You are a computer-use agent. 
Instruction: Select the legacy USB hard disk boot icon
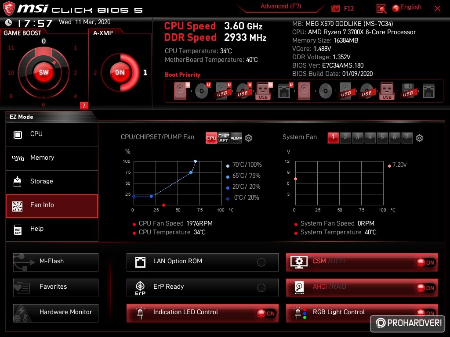tap(346, 91)
